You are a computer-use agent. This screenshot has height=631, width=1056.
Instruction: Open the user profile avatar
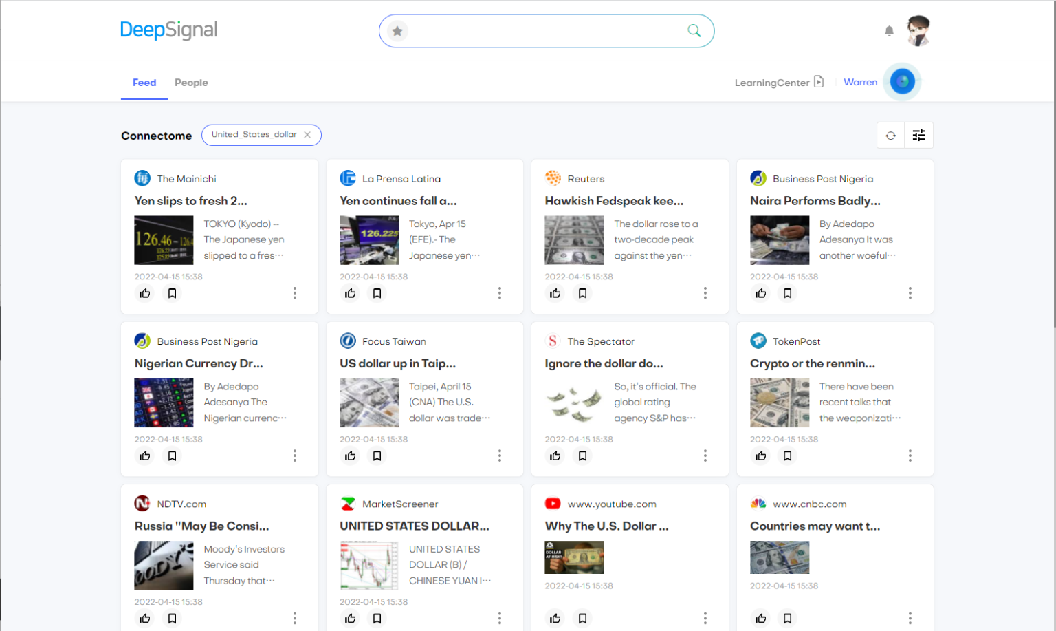918,31
